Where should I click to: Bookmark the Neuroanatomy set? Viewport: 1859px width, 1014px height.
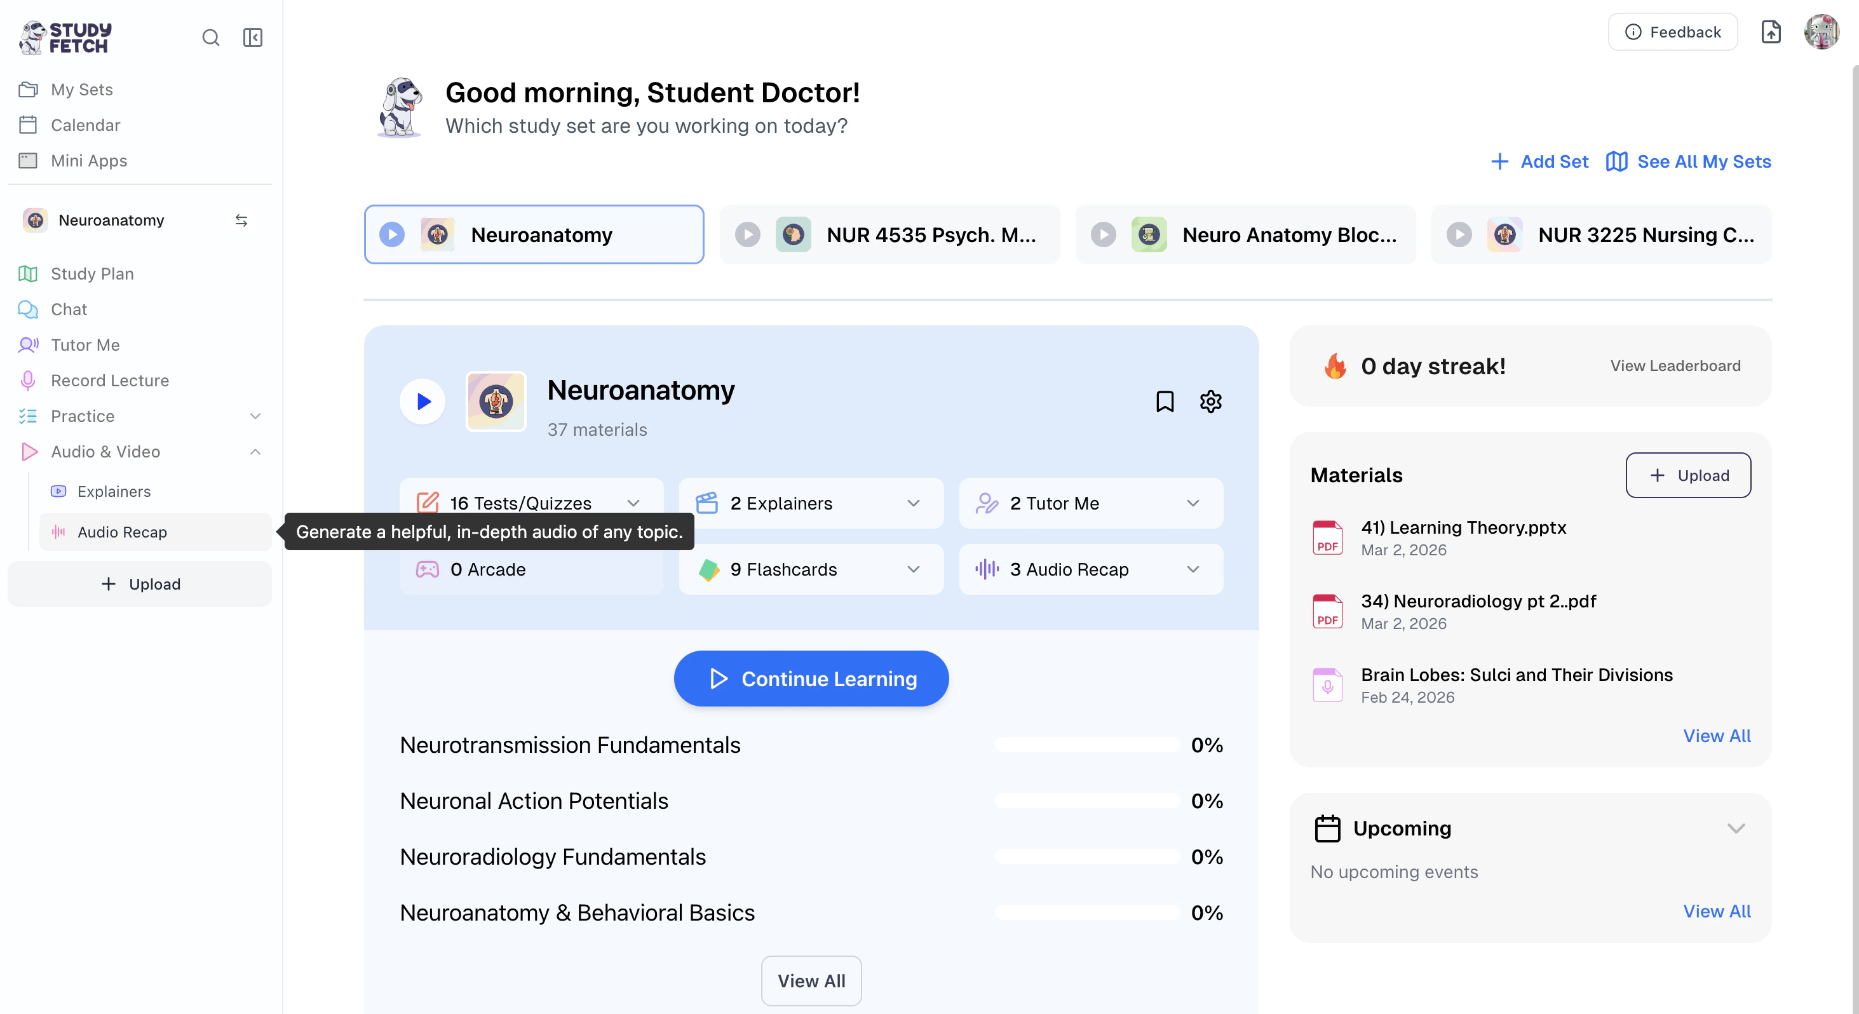pos(1164,402)
